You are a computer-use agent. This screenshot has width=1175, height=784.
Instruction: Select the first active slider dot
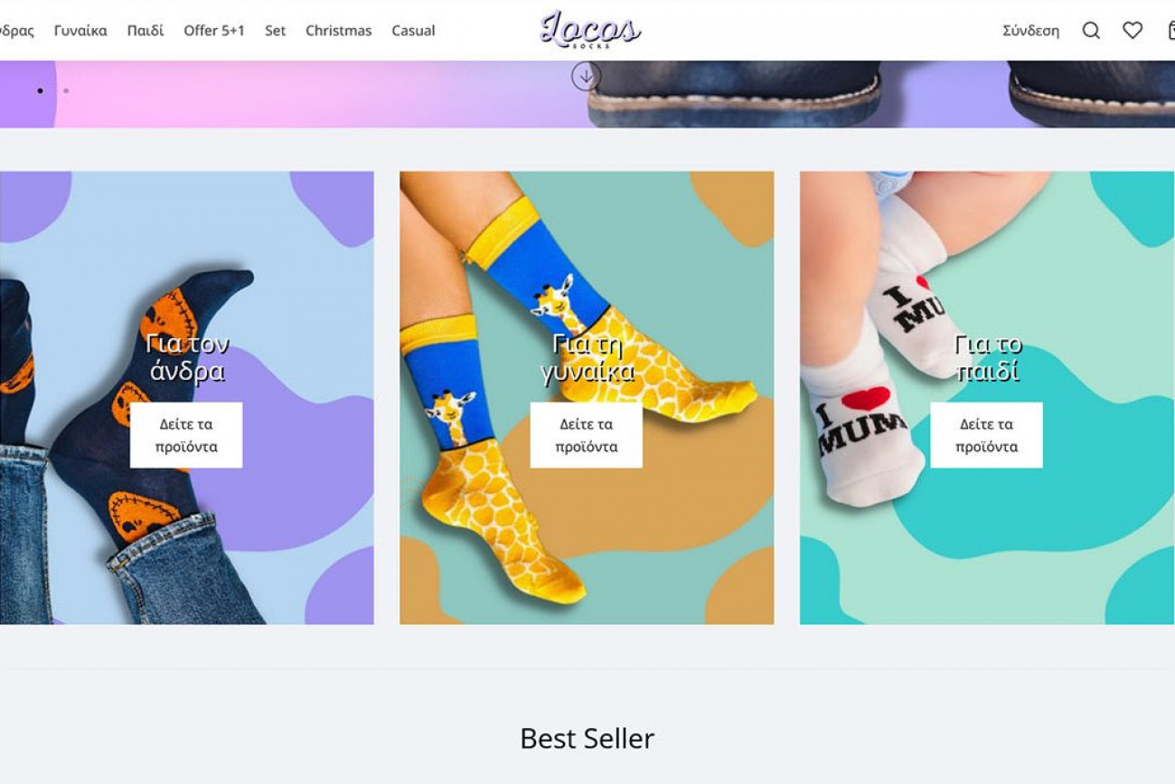pos(40,90)
